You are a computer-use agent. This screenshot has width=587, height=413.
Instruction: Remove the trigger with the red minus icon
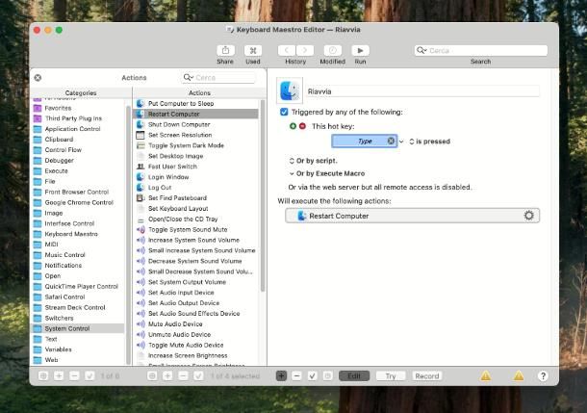302,126
